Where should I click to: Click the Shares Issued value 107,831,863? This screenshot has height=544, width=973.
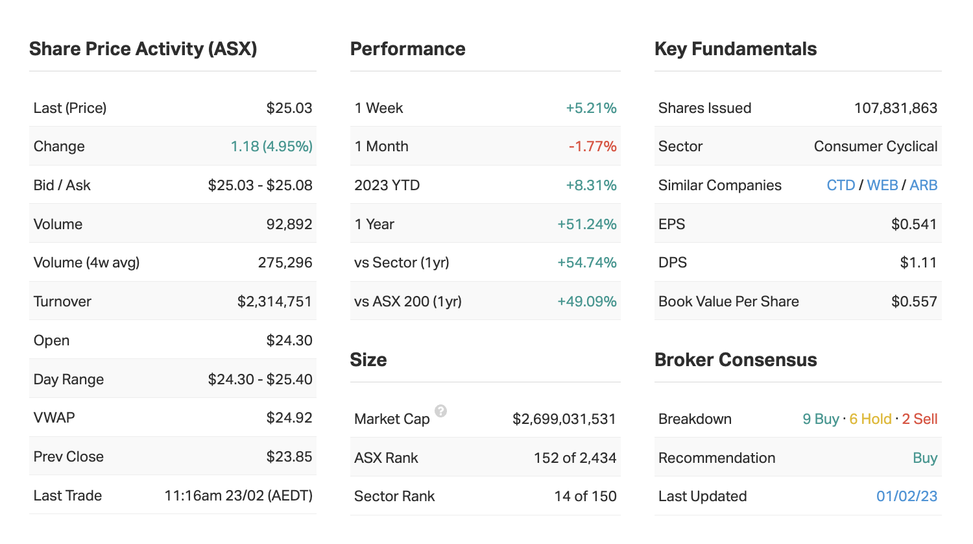(895, 108)
